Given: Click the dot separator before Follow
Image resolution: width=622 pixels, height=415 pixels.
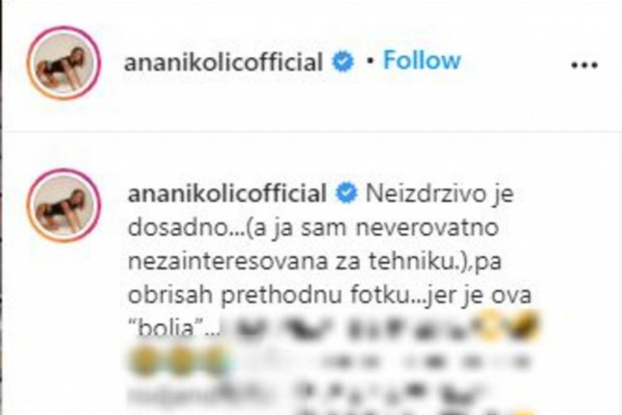Looking at the screenshot, I should [x=370, y=62].
